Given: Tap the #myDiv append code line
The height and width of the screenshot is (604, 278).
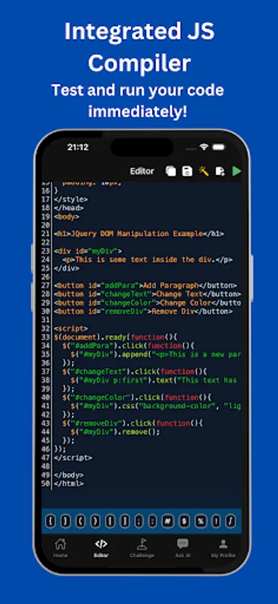Looking at the screenshot, I should 155,354.
